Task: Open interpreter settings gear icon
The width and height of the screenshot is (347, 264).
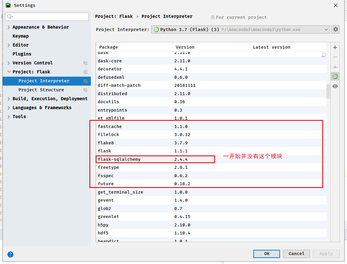Action: coord(335,29)
